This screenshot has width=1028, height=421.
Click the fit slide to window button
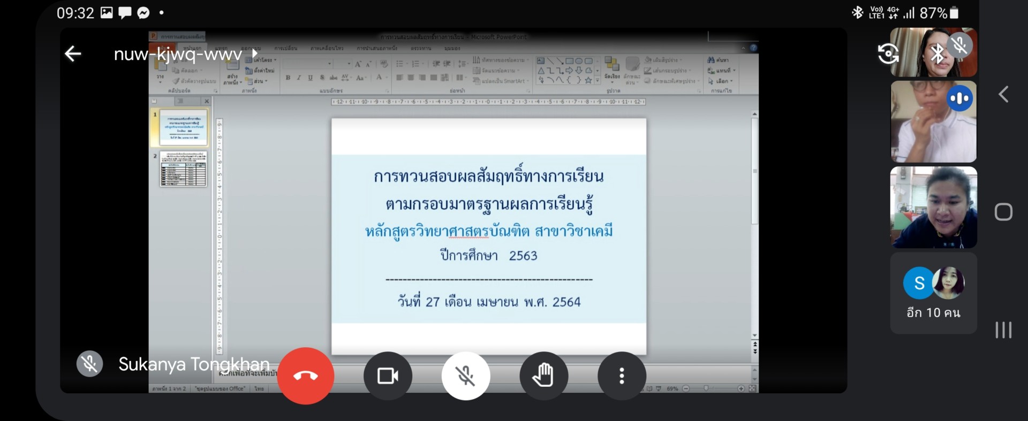(752, 388)
